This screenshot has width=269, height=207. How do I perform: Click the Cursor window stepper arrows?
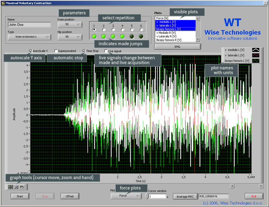click(x=147, y=196)
